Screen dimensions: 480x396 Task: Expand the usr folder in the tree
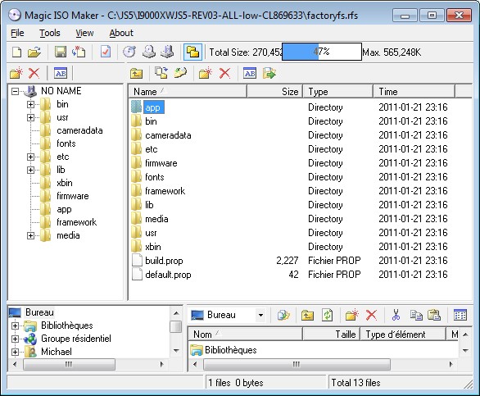[30, 117]
